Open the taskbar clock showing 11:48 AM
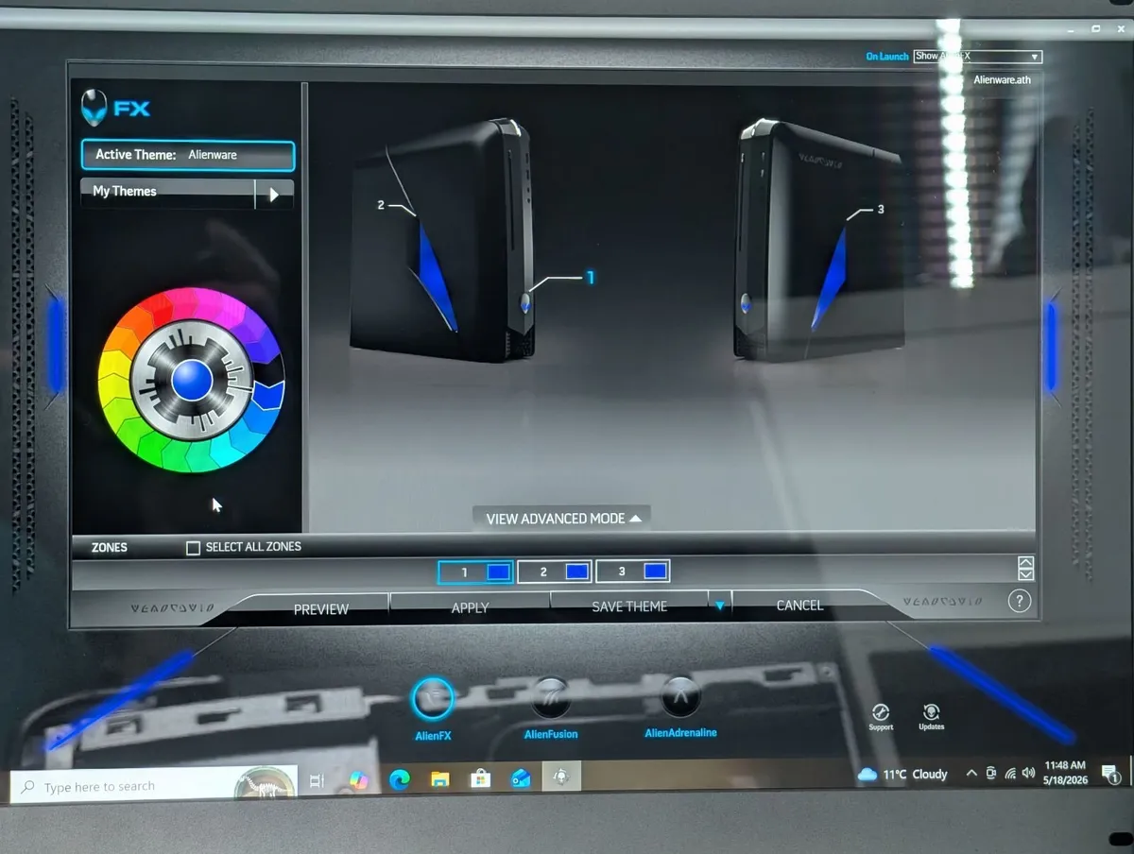Image resolution: width=1134 pixels, height=854 pixels. 1065,772
